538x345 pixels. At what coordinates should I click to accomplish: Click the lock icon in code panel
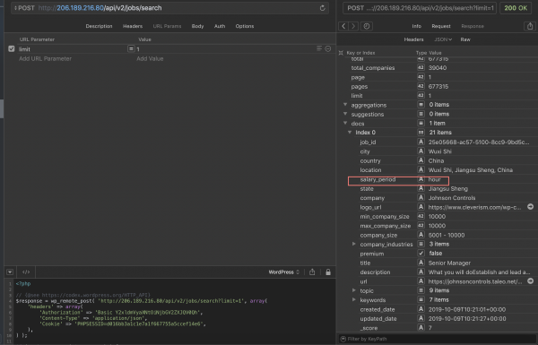(x=328, y=272)
